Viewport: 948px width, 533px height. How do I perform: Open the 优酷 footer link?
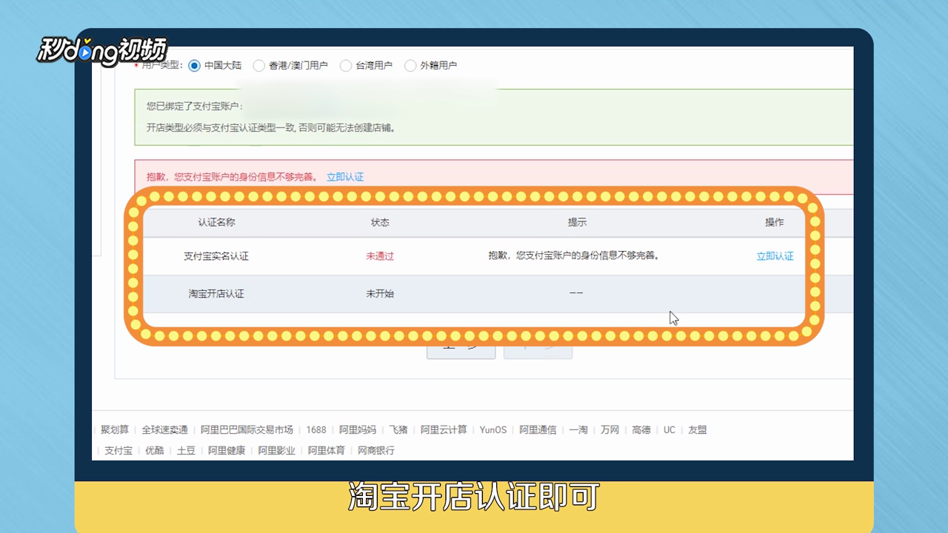point(155,450)
